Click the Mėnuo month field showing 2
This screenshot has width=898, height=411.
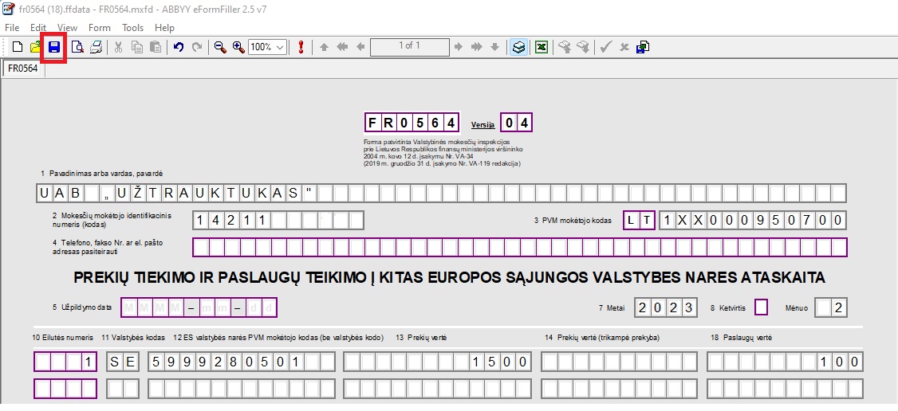831,307
